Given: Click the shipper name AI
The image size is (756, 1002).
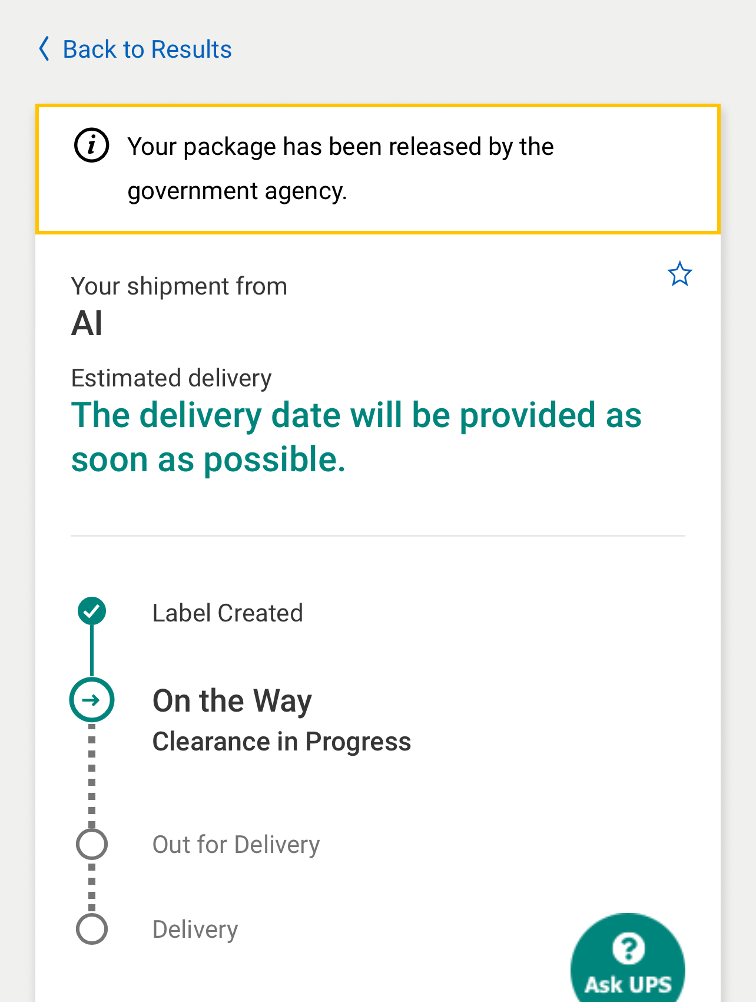Looking at the screenshot, I should tap(87, 323).
